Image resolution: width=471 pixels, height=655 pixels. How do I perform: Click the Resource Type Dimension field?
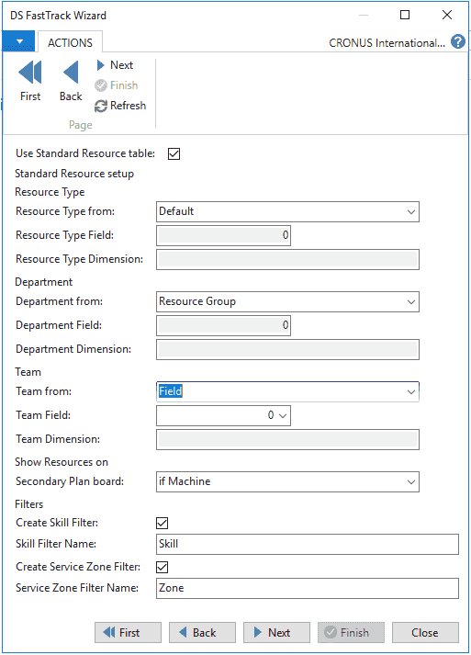click(287, 259)
